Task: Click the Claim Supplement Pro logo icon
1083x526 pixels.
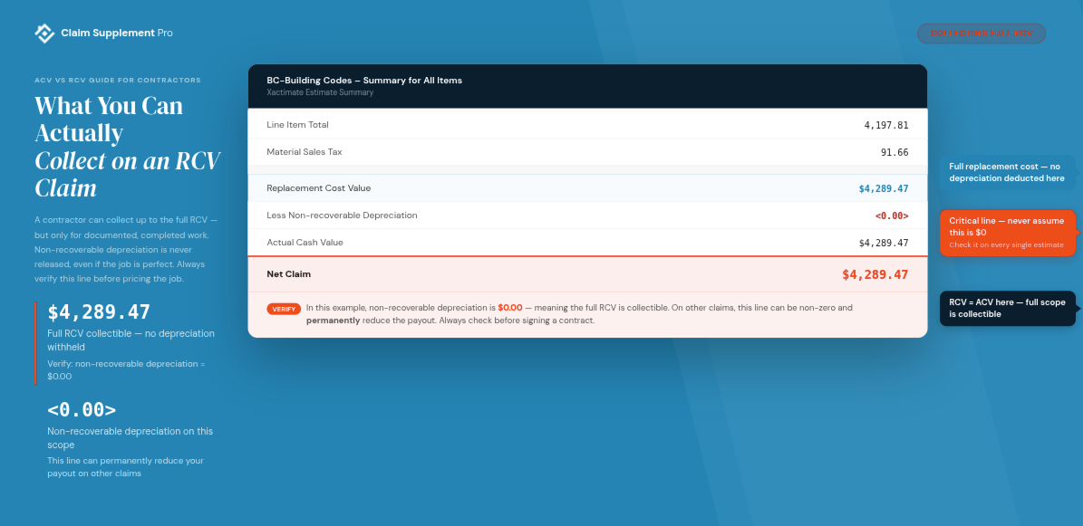Action: click(x=44, y=33)
